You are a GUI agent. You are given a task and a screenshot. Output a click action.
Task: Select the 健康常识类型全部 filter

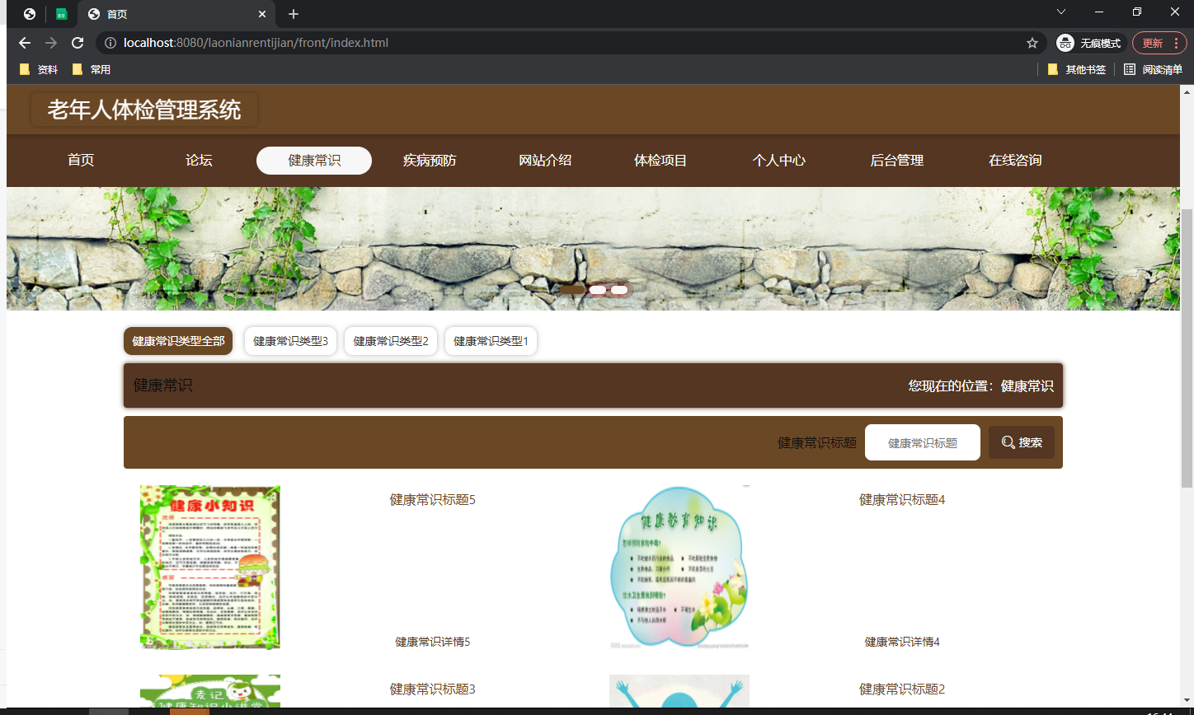178,341
